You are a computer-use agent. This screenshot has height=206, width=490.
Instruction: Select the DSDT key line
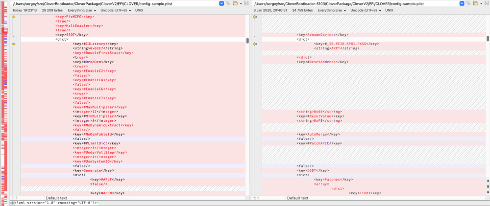313,171
